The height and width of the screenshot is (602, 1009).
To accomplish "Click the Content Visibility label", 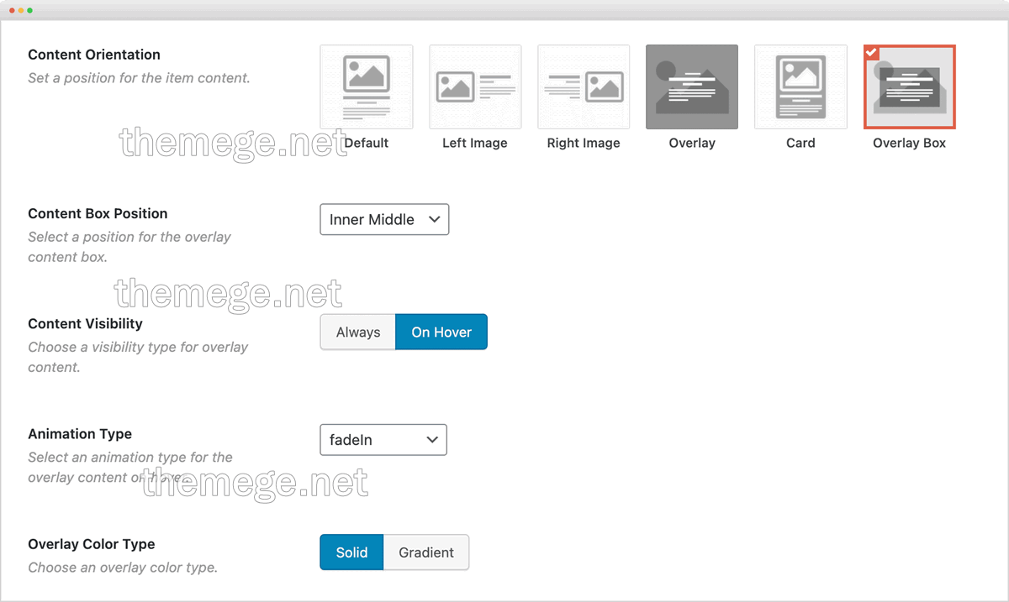I will pos(85,323).
